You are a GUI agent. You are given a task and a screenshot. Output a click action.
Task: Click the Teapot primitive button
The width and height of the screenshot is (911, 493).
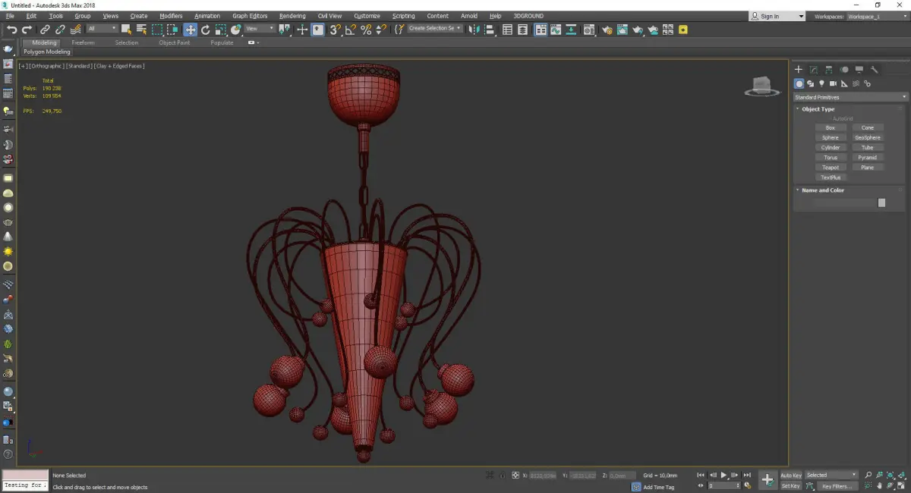click(831, 168)
